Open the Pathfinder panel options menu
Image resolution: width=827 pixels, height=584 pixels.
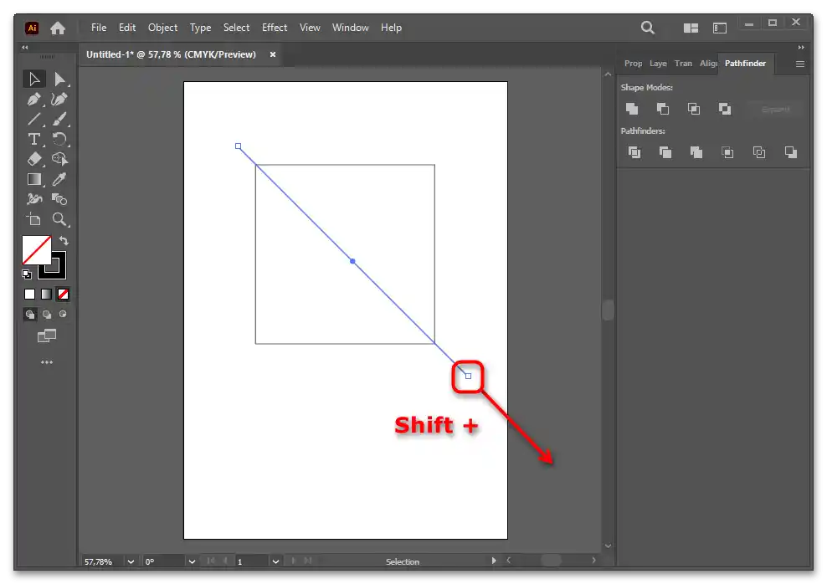800,64
